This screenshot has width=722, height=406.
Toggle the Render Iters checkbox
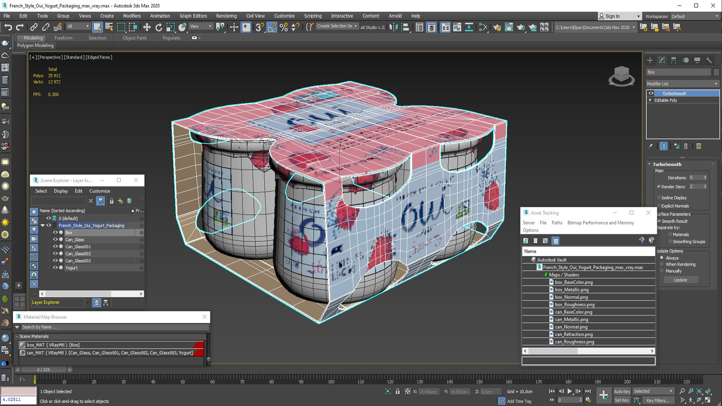[x=659, y=186]
